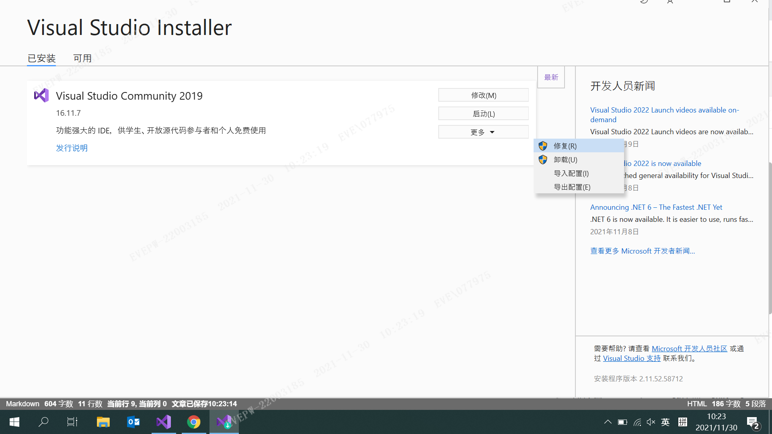Show hidden system tray icons
The width and height of the screenshot is (772, 434).
pos(608,422)
